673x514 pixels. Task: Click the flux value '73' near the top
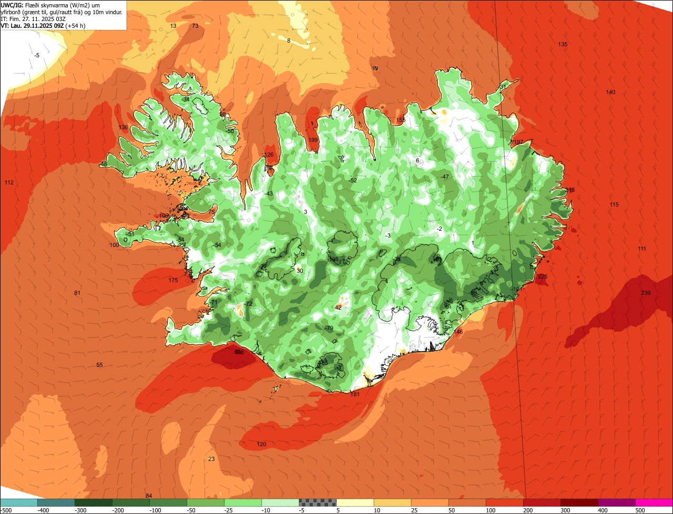[195, 26]
